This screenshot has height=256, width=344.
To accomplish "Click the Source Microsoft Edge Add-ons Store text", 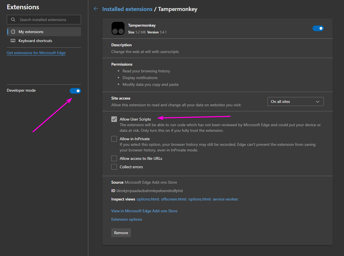I will [144, 182].
